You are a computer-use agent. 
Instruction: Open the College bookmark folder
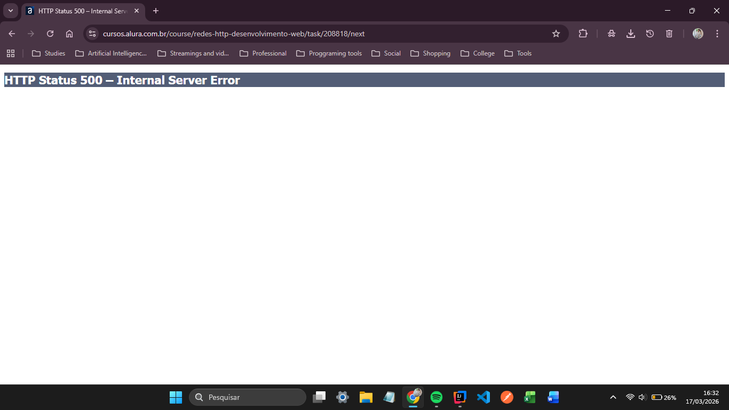(x=478, y=53)
